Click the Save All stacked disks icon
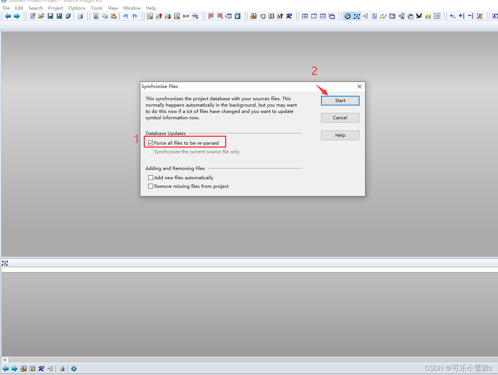 point(68,16)
